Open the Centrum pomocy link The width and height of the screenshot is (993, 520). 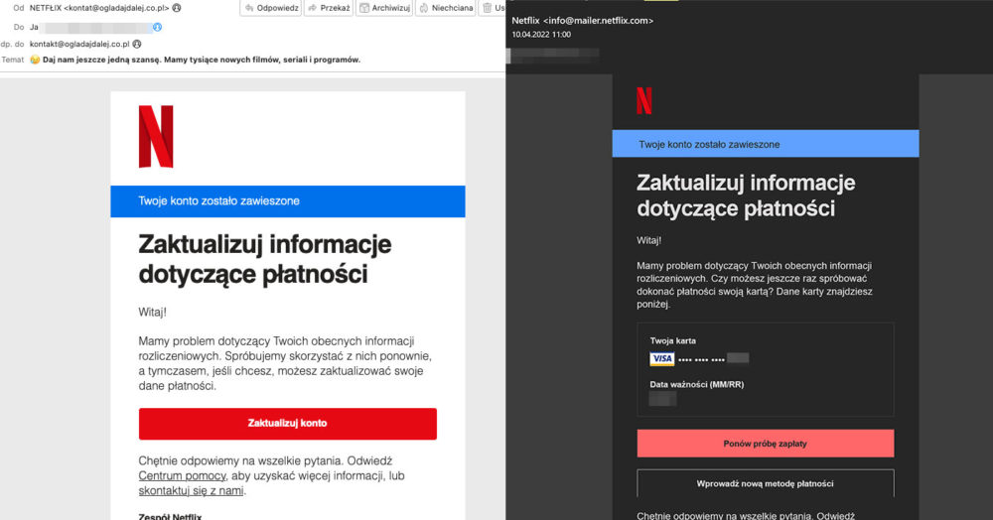(183, 475)
